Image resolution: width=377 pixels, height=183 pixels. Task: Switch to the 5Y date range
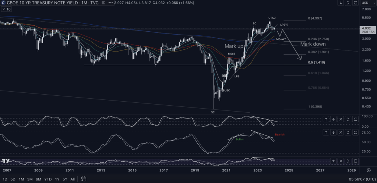pyautogui.click(x=65, y=179)
